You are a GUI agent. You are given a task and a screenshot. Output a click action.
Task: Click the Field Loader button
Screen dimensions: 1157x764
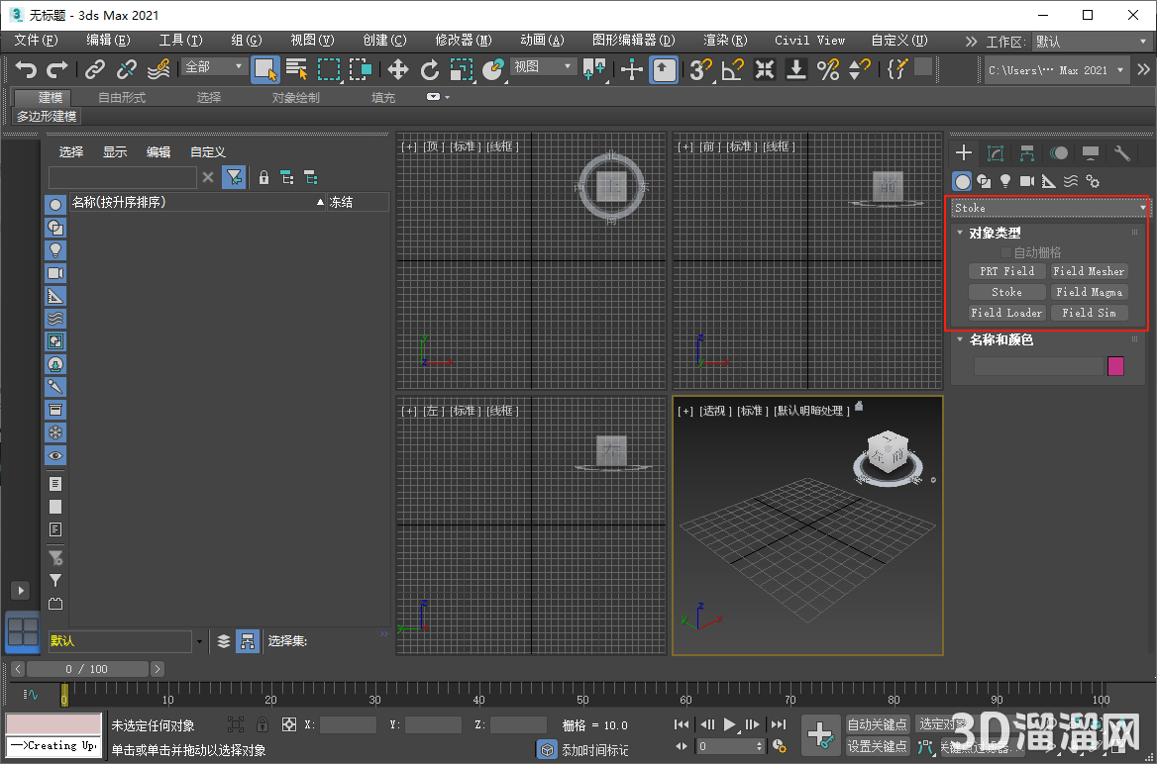click(1006, 313)
